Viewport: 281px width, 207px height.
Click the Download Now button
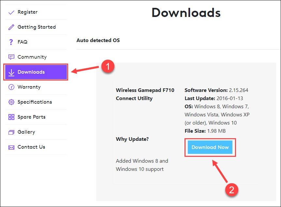tap(210, 147)
